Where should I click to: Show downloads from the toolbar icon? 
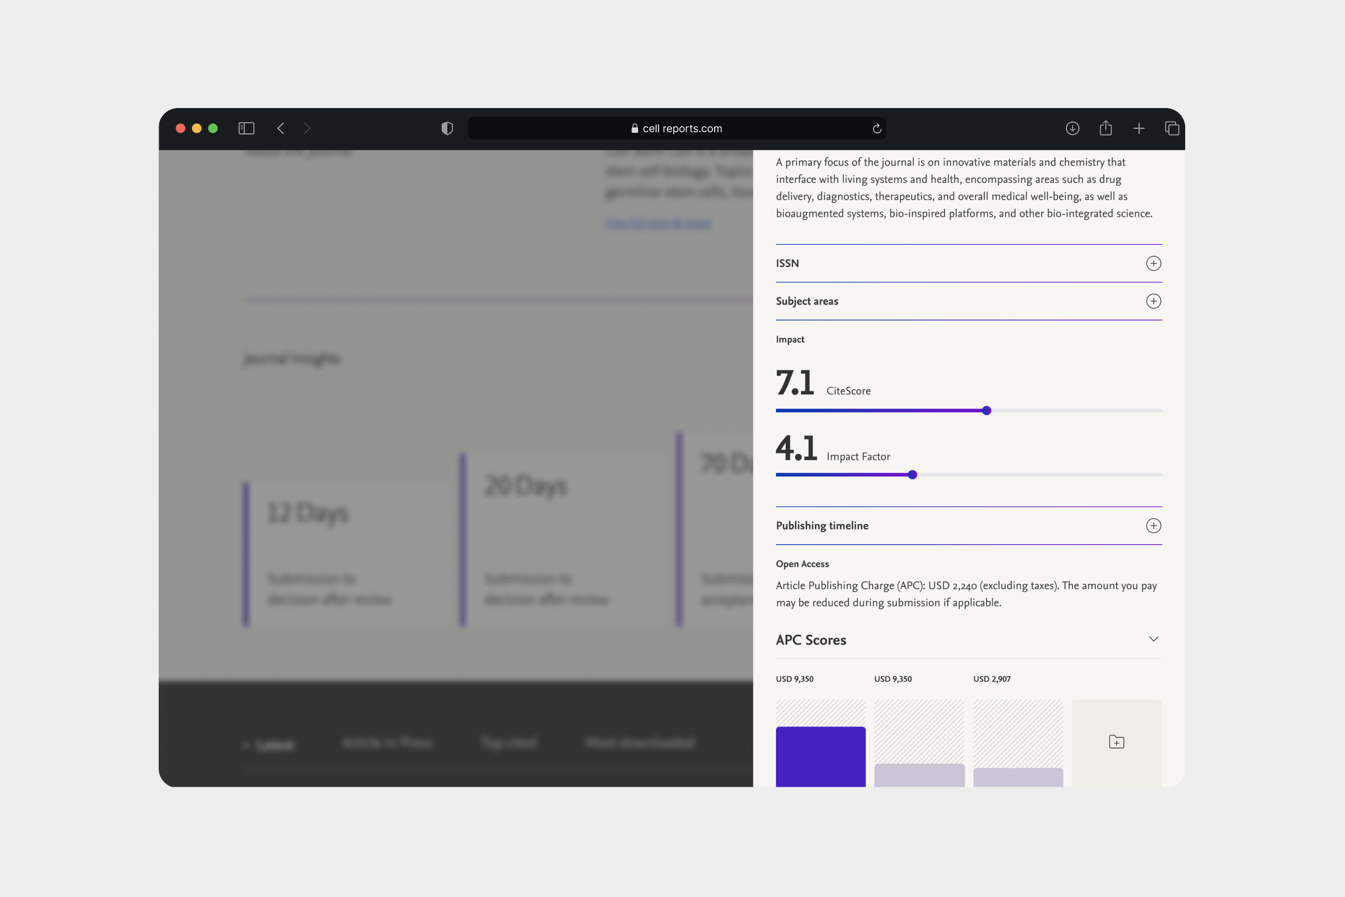pos(1072,128)
